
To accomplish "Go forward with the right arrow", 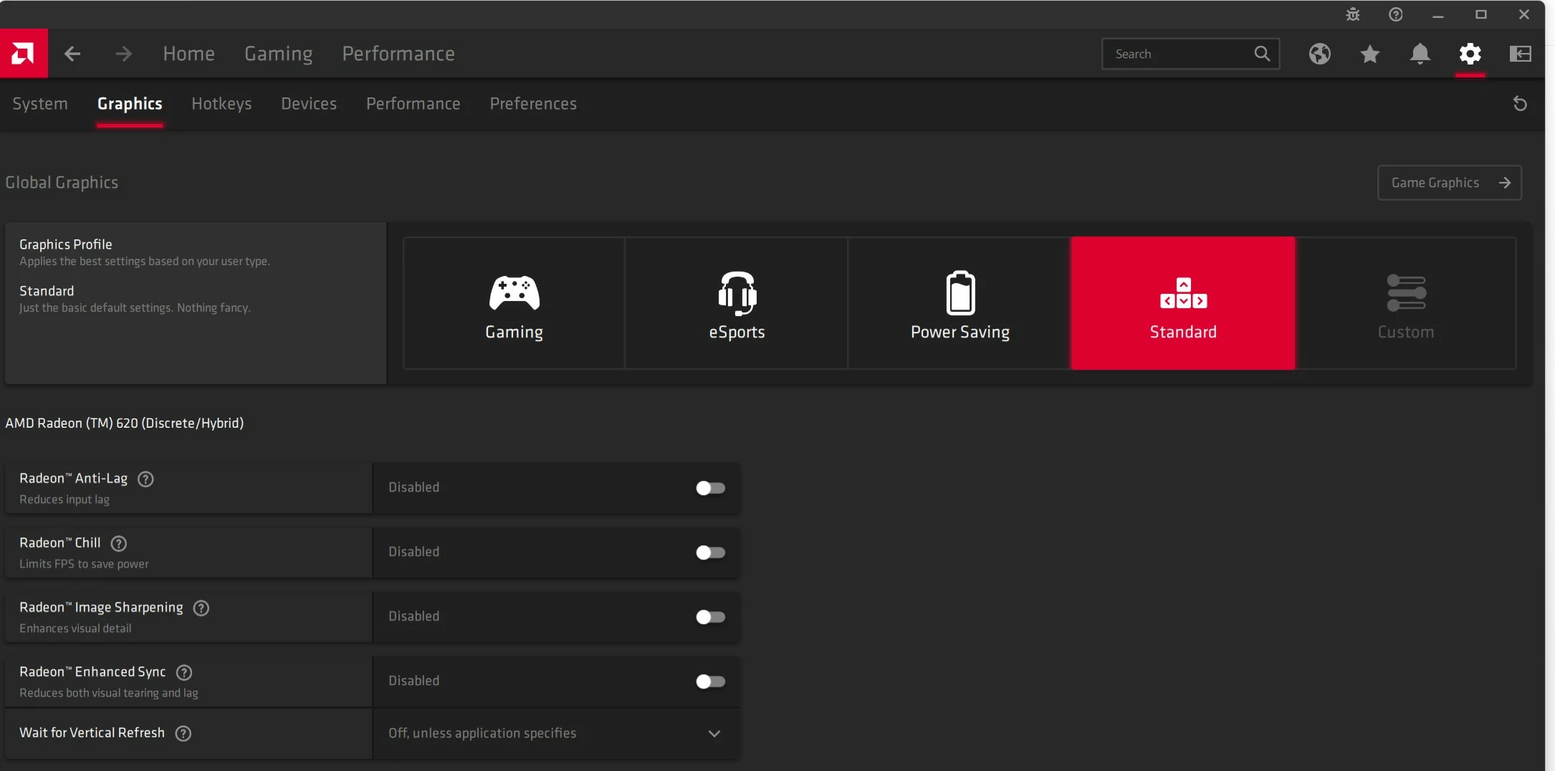I will (x=124, y=54).
